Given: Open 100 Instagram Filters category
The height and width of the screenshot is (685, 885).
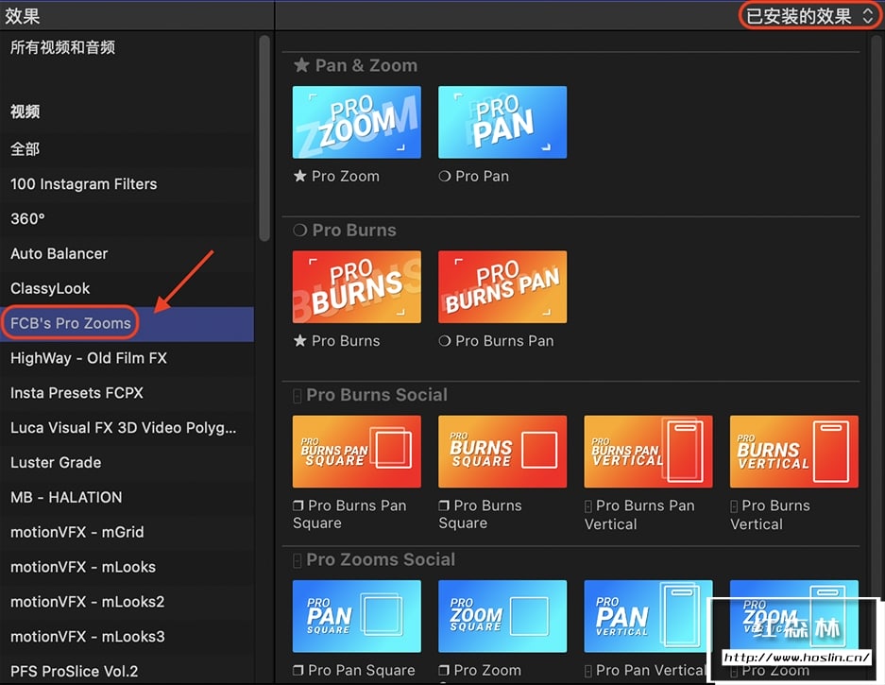Looking at the screenshot, I should [127, 184].
